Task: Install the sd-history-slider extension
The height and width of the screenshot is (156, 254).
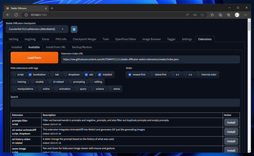Action: coord(231,141)
